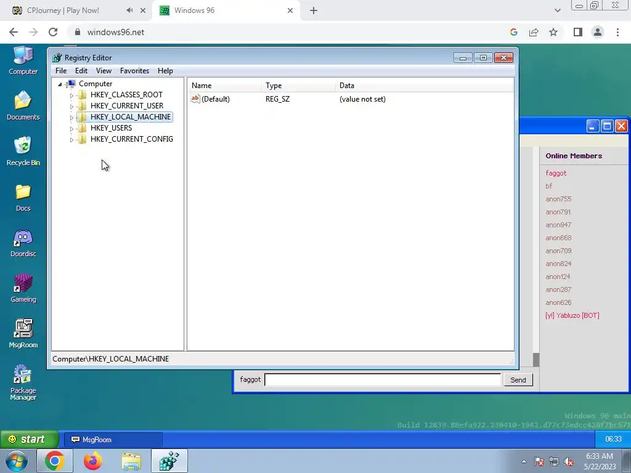Click the volume muted tray icon
The image size is (631, 473).
(569, 462)
